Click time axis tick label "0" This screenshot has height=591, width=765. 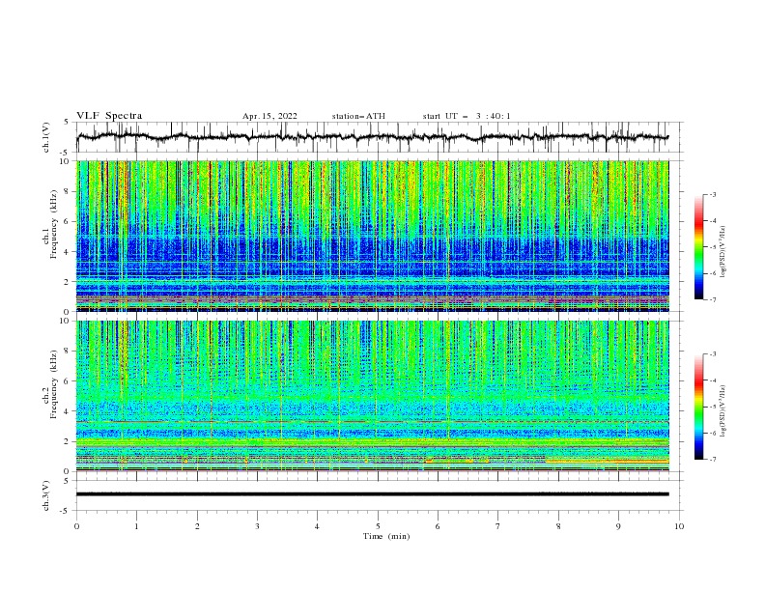(76, 526)
